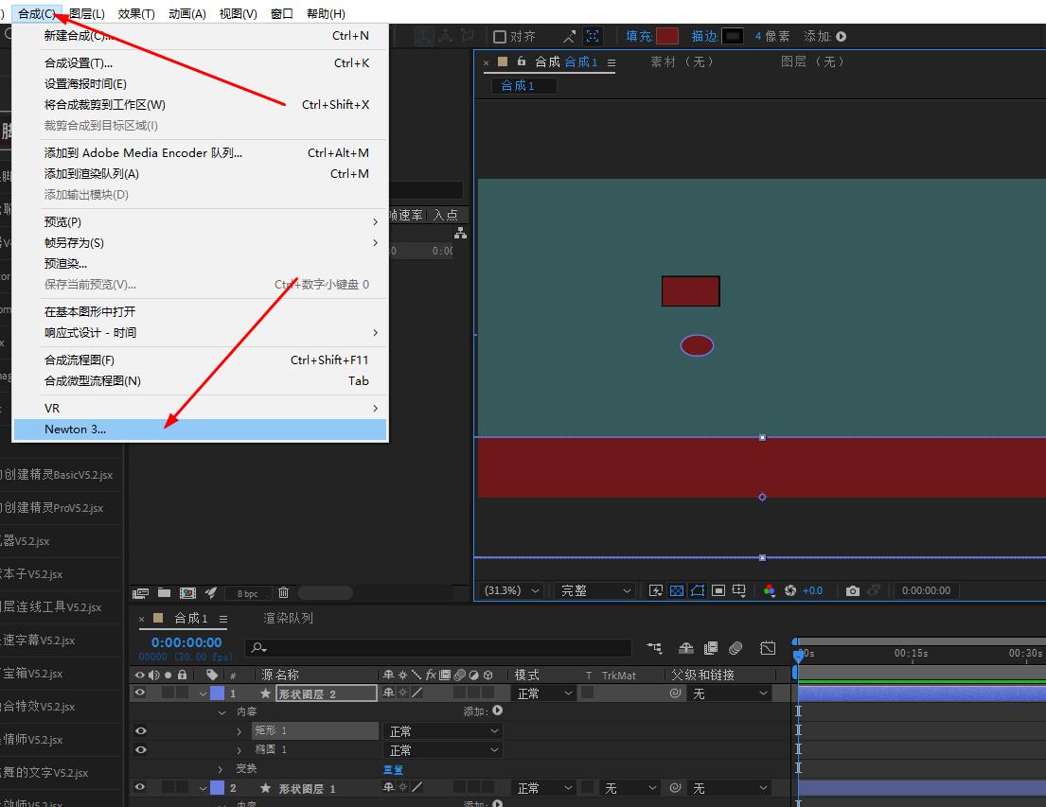Click the rocket icon in Project panel footer

pos(211,592)
